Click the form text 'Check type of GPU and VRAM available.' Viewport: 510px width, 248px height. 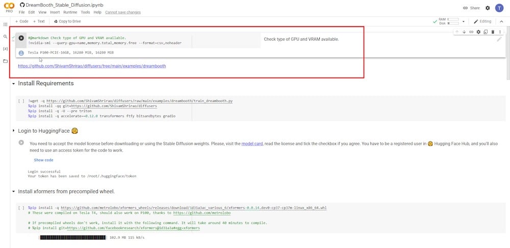301,39
